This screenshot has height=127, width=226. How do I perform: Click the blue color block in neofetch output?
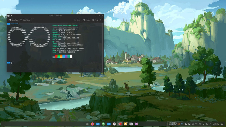pos(64,56)
